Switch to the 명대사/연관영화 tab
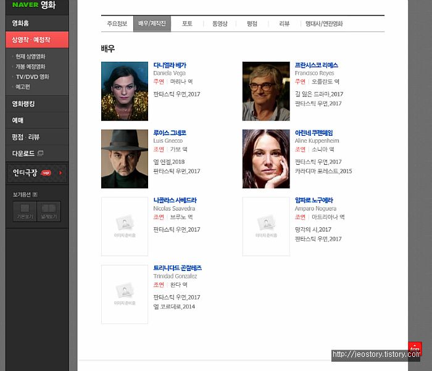 click(x=324, y=23)
